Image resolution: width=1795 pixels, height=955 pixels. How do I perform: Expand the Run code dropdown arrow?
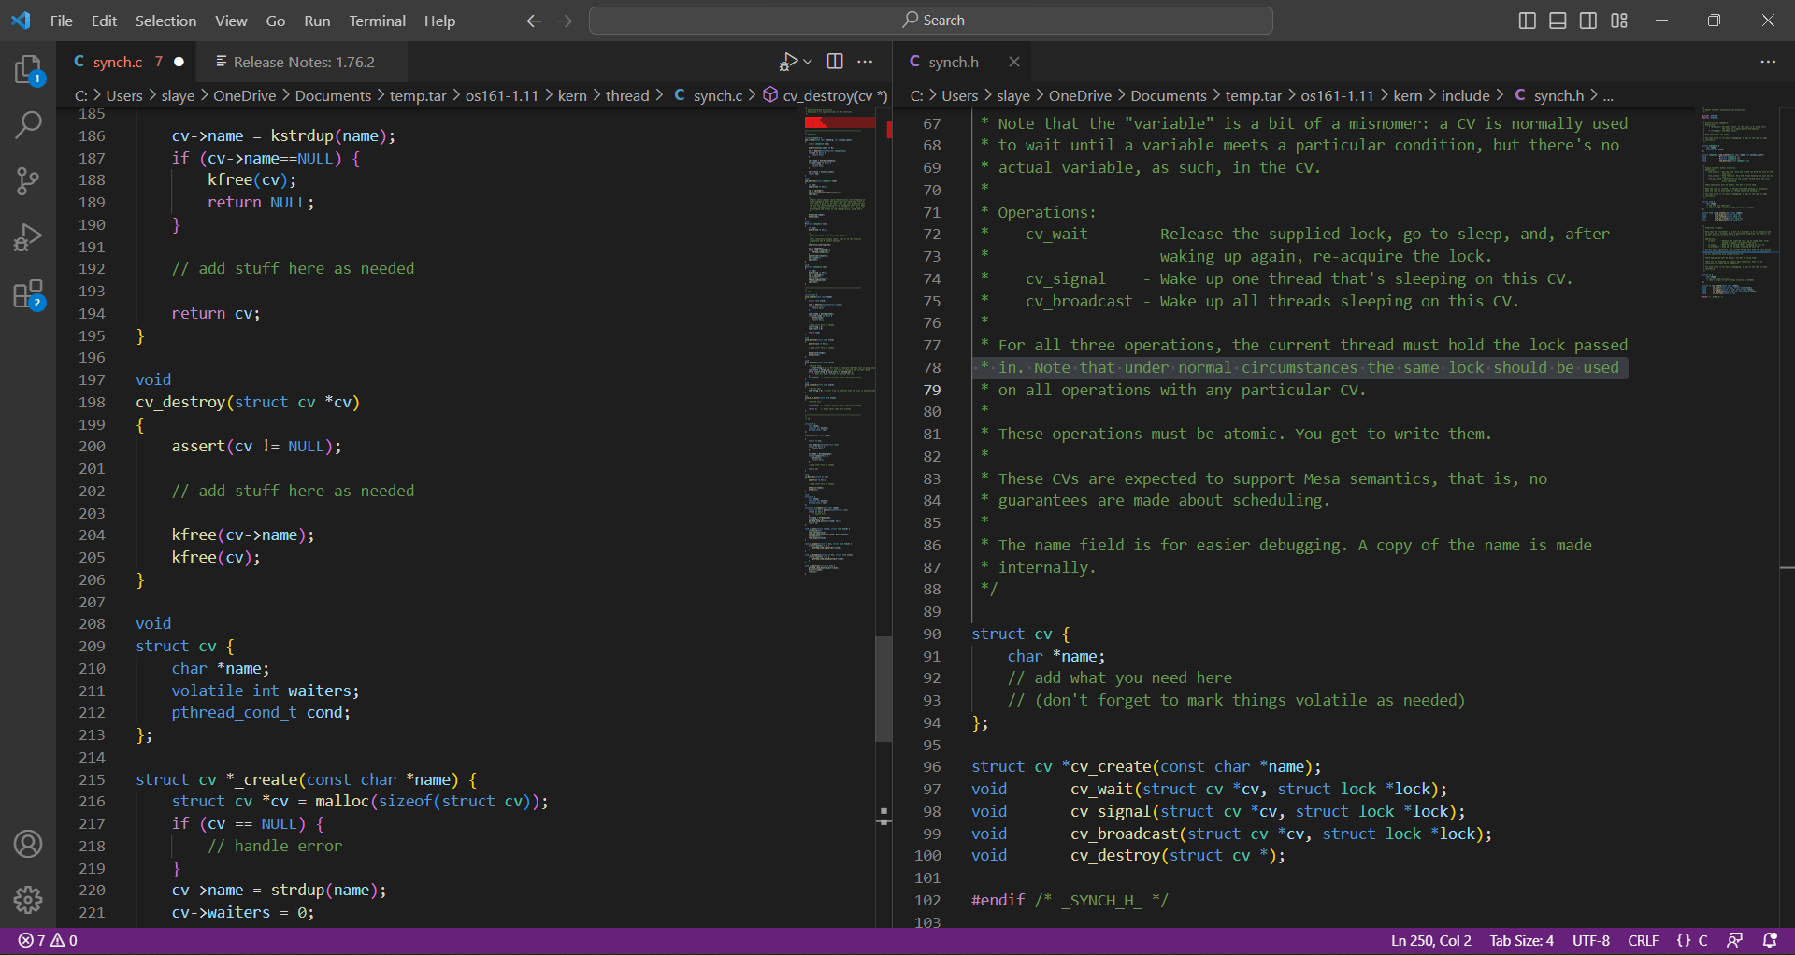[808, 62]
